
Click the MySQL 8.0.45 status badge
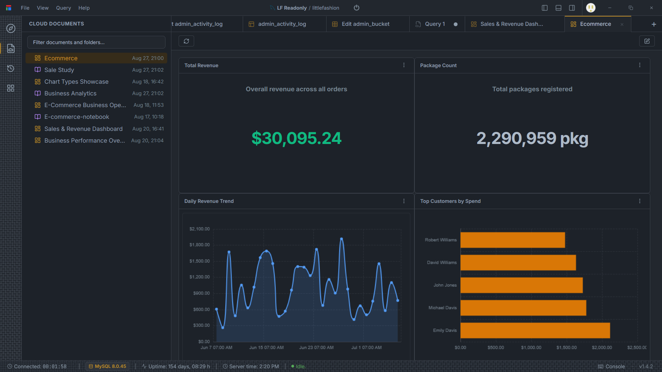(107, 366)
